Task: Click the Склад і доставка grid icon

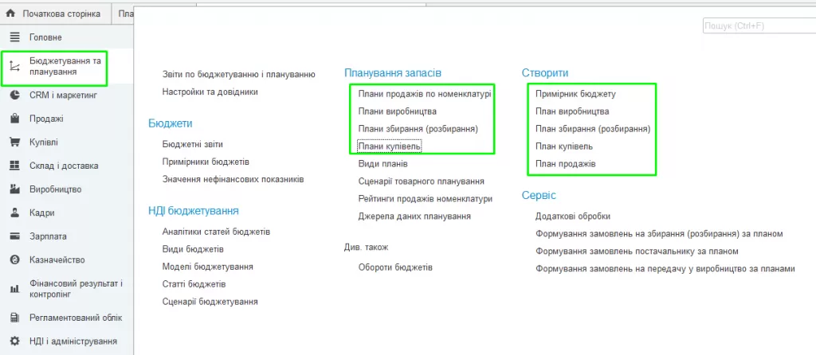Action: coord(15,166)
